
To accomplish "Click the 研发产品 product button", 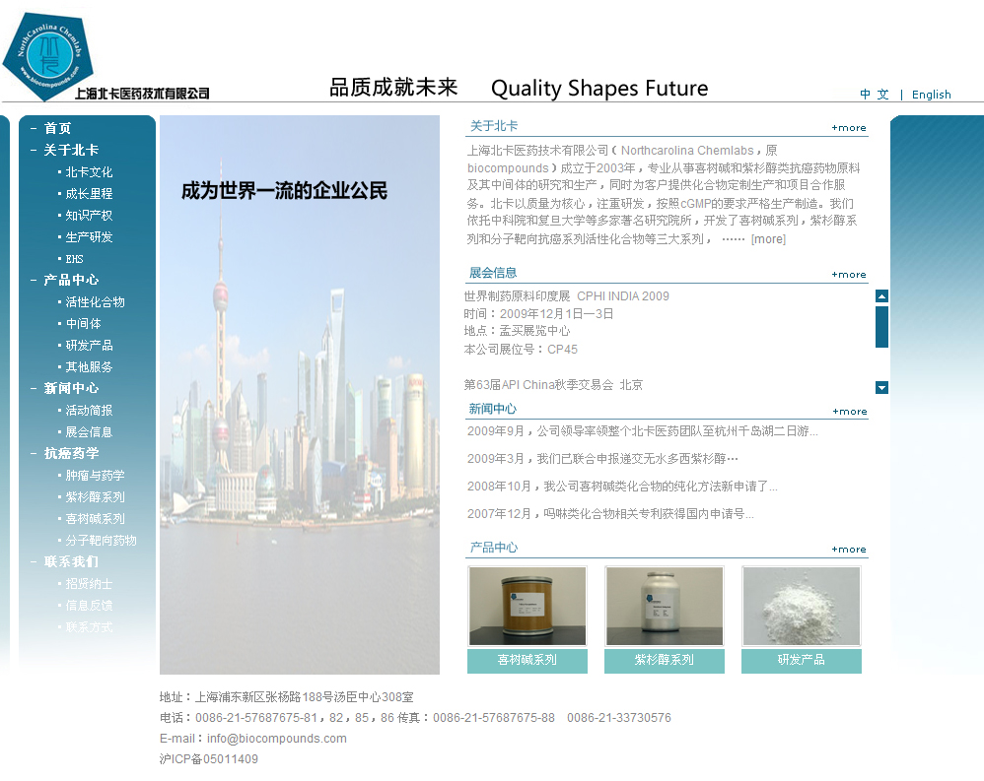I will click(x=801, y=661).
